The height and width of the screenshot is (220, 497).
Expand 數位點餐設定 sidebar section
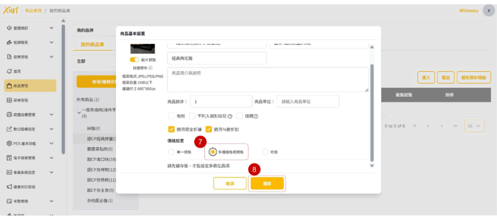(51, 129)
